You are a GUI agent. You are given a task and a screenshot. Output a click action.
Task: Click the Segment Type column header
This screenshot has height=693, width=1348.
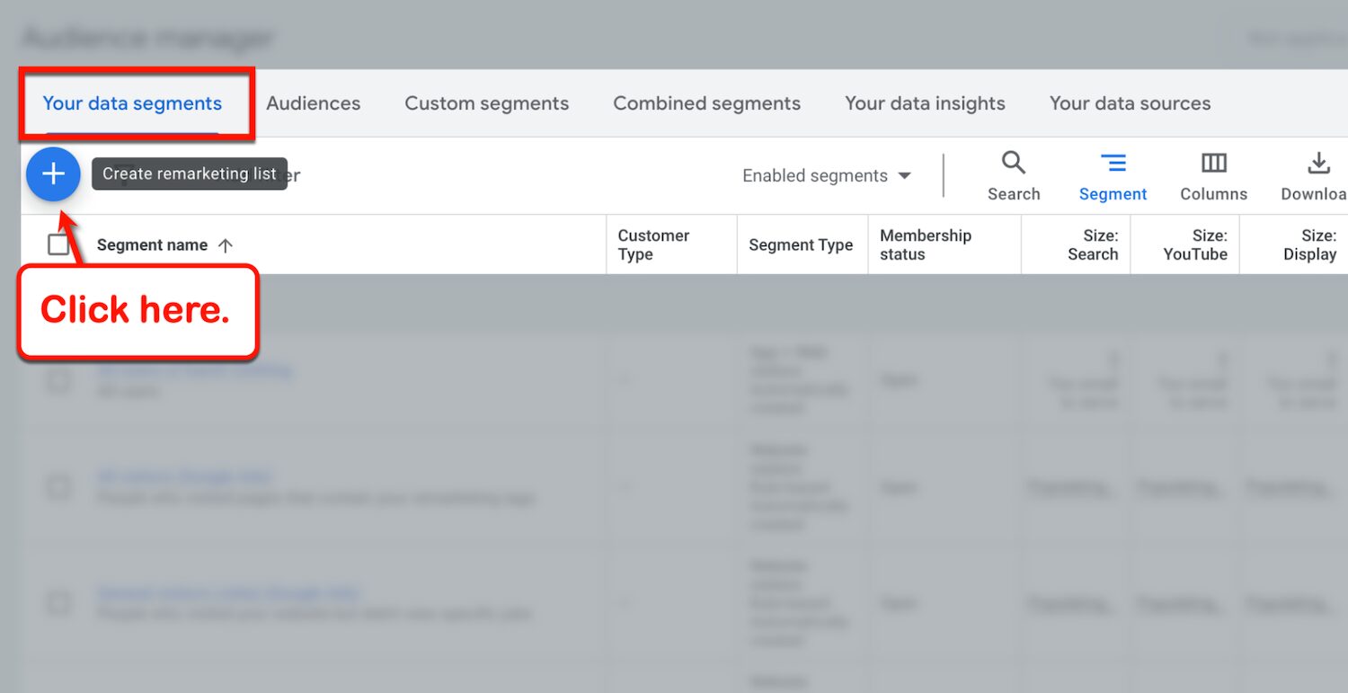click(x=801, y=245)
